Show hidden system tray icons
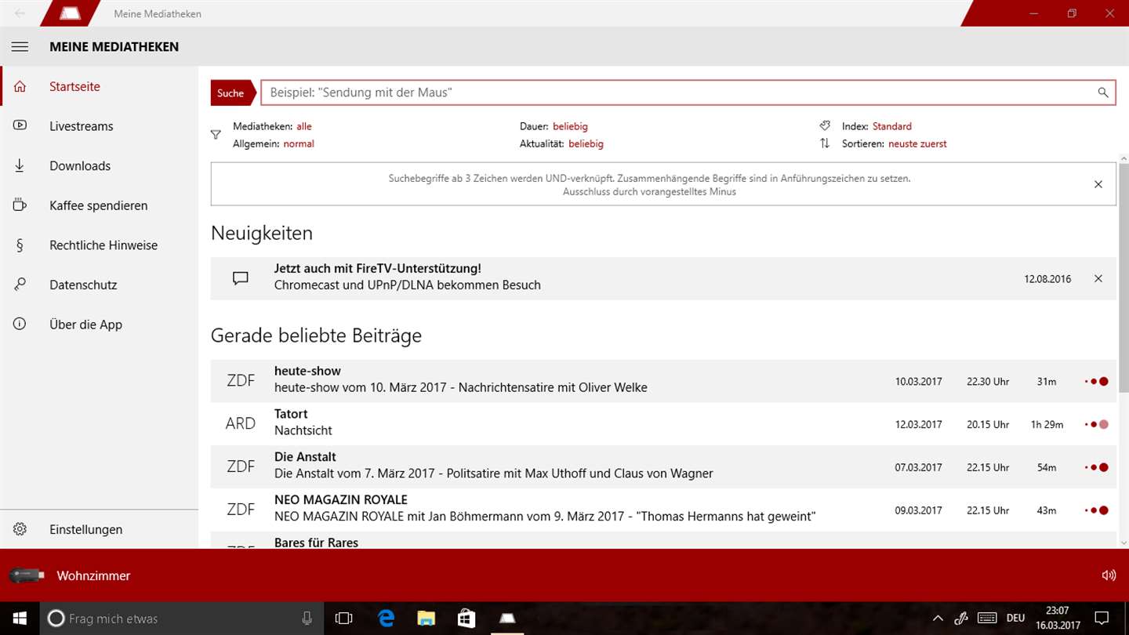 tap(938, 618)
